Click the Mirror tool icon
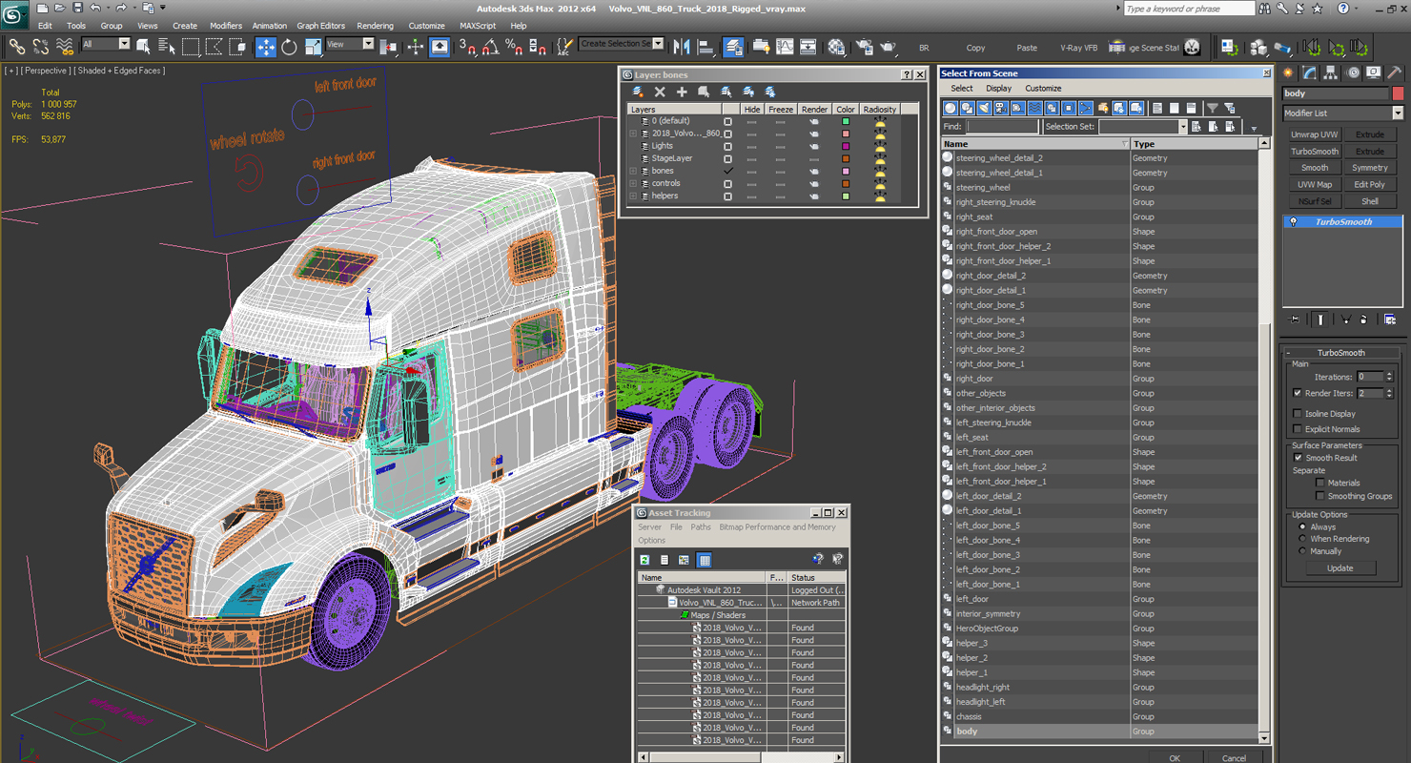 pos(682,47)
